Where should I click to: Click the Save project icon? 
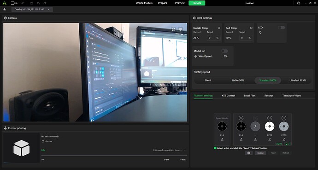(31, 3)
